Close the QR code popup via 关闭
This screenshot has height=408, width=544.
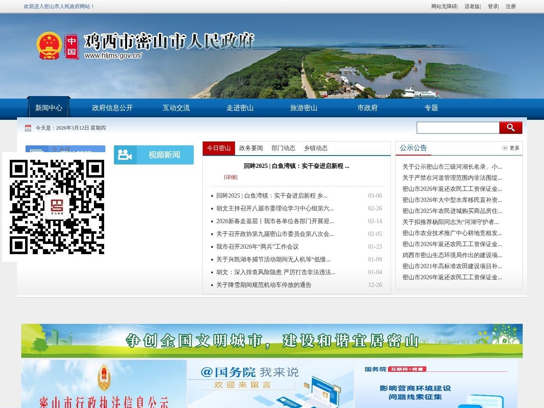(61, 150)
